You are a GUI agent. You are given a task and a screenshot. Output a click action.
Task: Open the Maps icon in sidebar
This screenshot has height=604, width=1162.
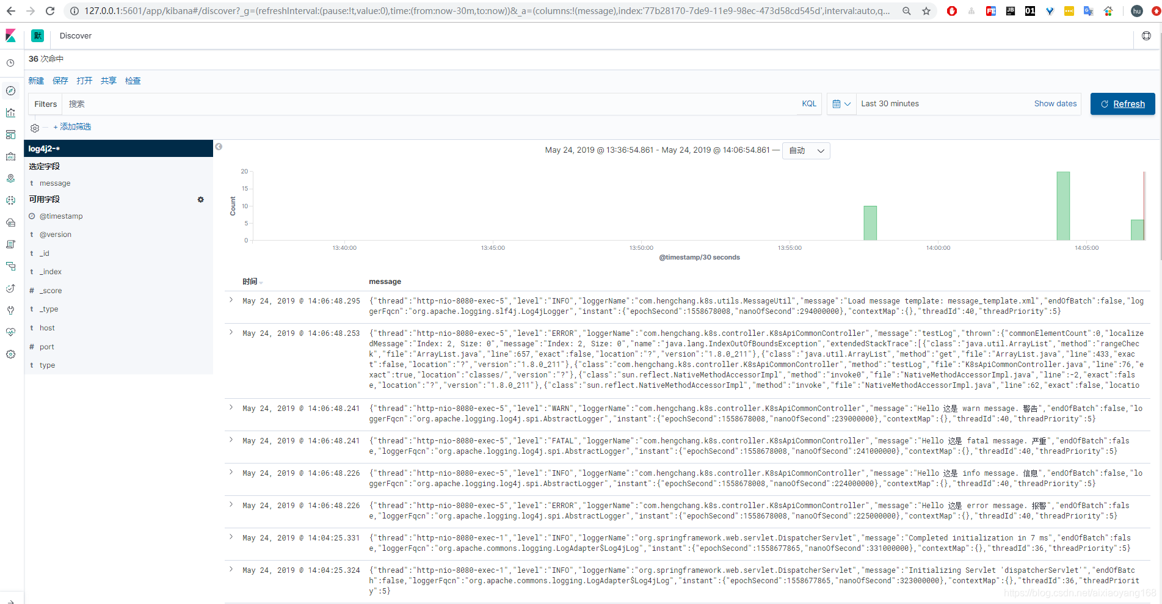(11, 178)
